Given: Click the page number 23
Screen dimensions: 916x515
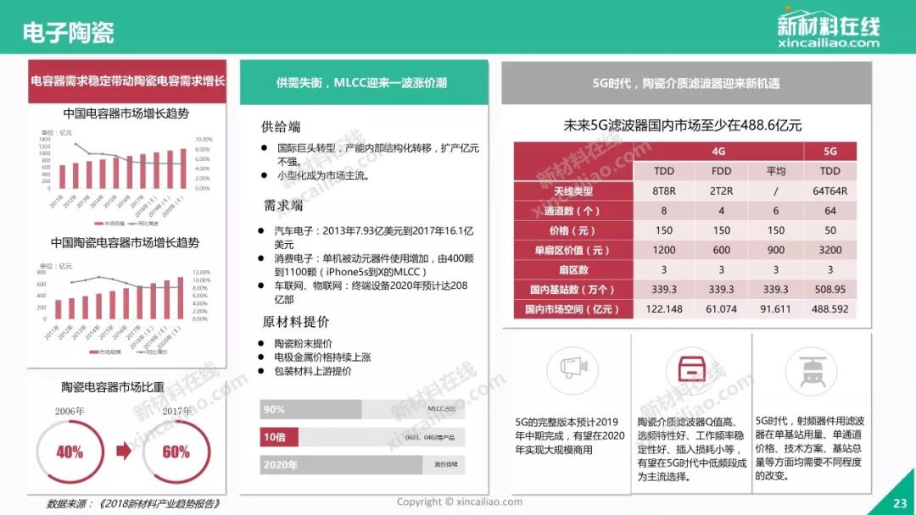Looking at the screenshot, I should coord(900,503).
